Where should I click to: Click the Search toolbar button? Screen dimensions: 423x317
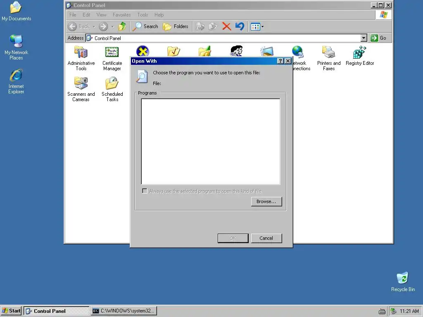(x=146, y=26)
